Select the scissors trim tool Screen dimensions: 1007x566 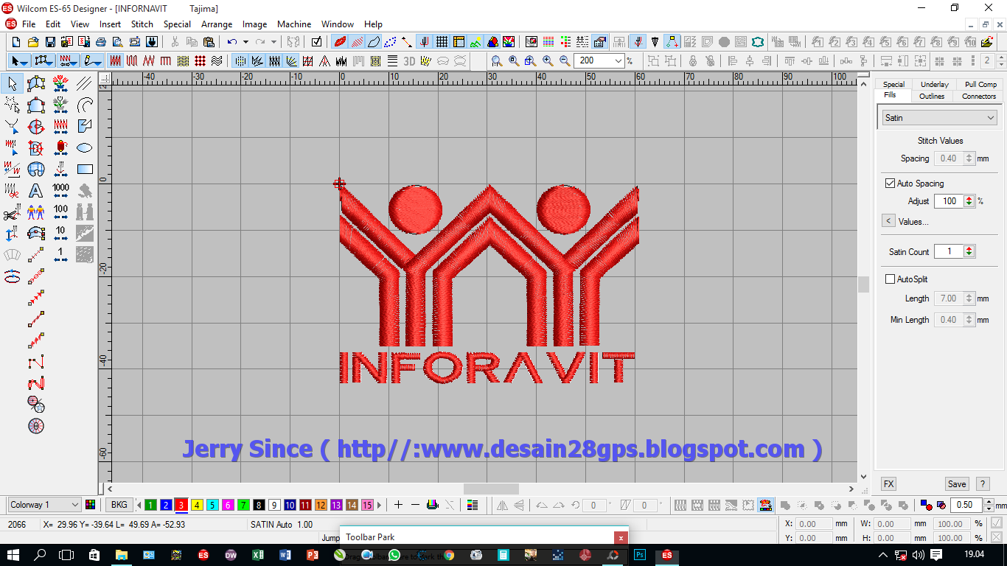12,212
